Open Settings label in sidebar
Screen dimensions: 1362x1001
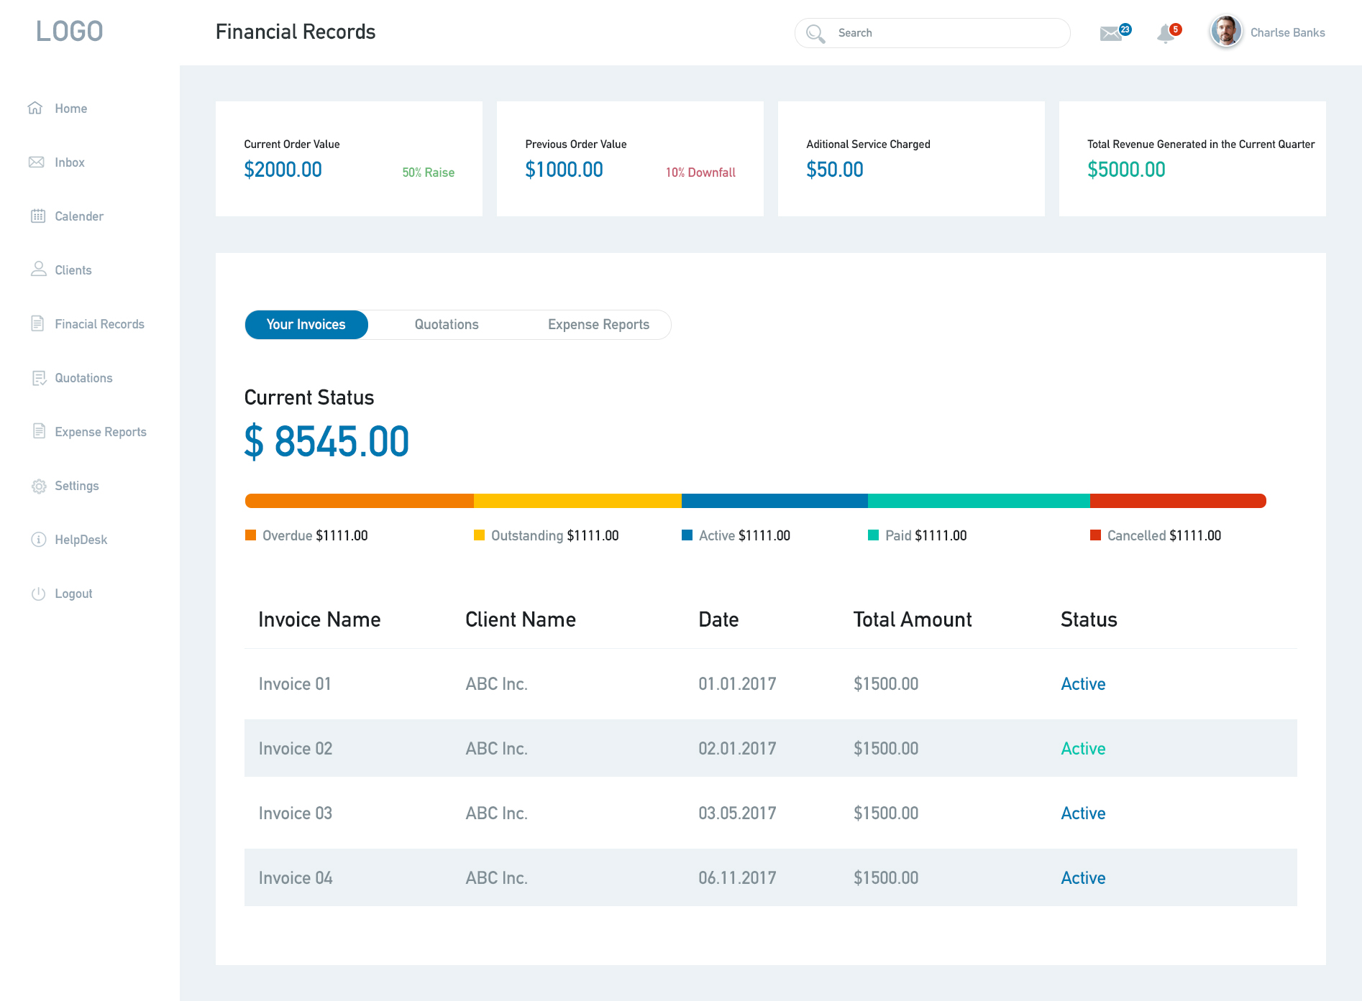coord(77,486)
